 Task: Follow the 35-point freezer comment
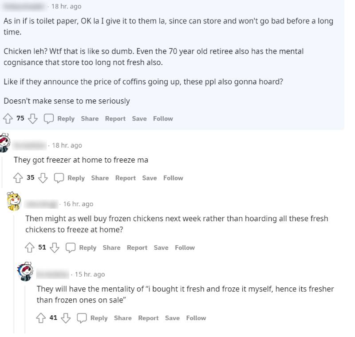click(x=173, y=178)
